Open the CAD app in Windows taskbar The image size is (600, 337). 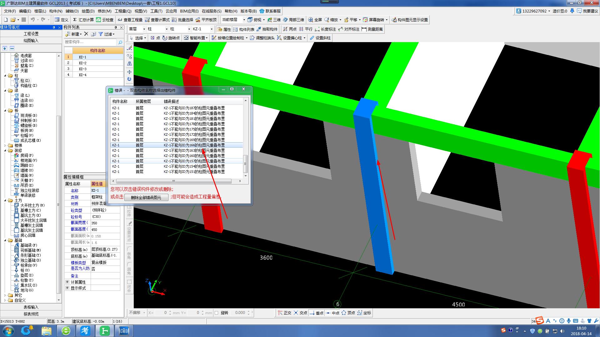point(124,331)
